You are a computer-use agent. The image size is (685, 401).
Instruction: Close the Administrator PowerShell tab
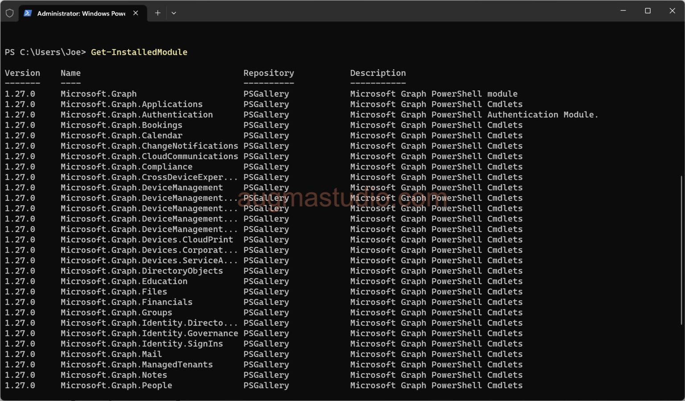point(136,13)
